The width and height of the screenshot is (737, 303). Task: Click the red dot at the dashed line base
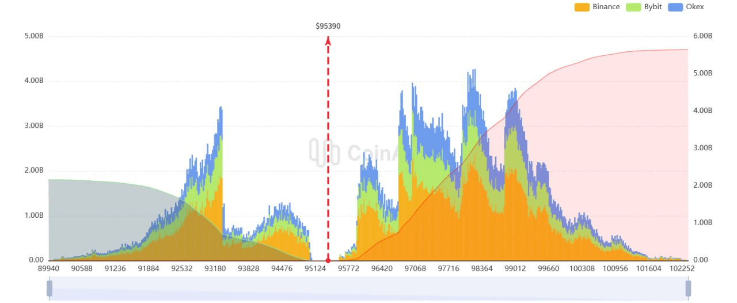328,260
